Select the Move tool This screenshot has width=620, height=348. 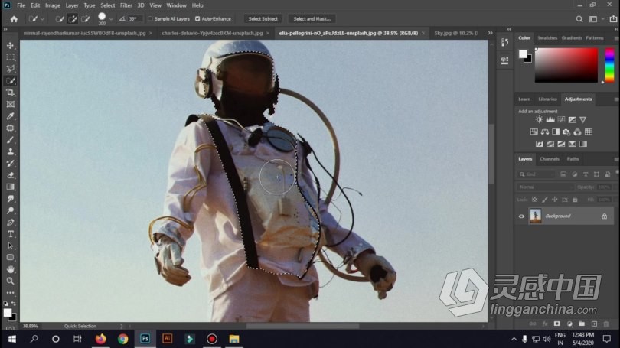(11, 45)
